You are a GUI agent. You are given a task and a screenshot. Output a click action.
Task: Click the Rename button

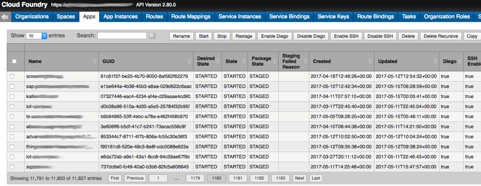click(x=181, y=36)
